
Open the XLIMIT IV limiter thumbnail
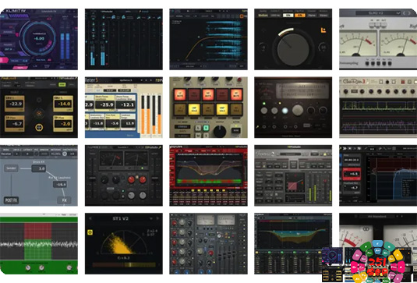pos(39,39)
